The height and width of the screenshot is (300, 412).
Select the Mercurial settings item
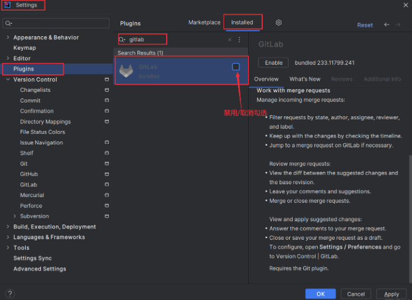32,195
